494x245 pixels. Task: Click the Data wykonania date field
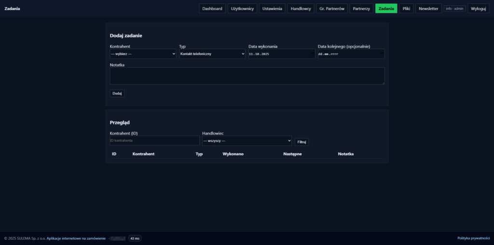click(281, 54)
